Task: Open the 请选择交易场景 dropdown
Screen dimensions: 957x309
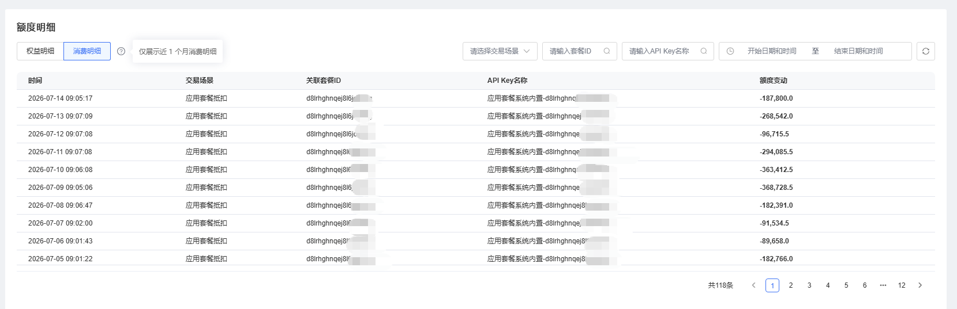Action: pyautogui.click(x=500, y=51)
